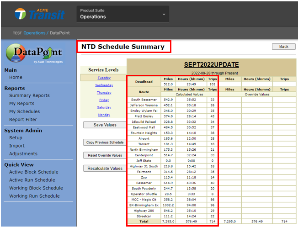Click the South Powderly route name
The width and height of the screenshot is (298, 227).
[x=144, y=189]
